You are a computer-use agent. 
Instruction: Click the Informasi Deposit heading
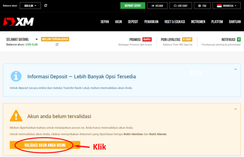(x=82, y=77)
